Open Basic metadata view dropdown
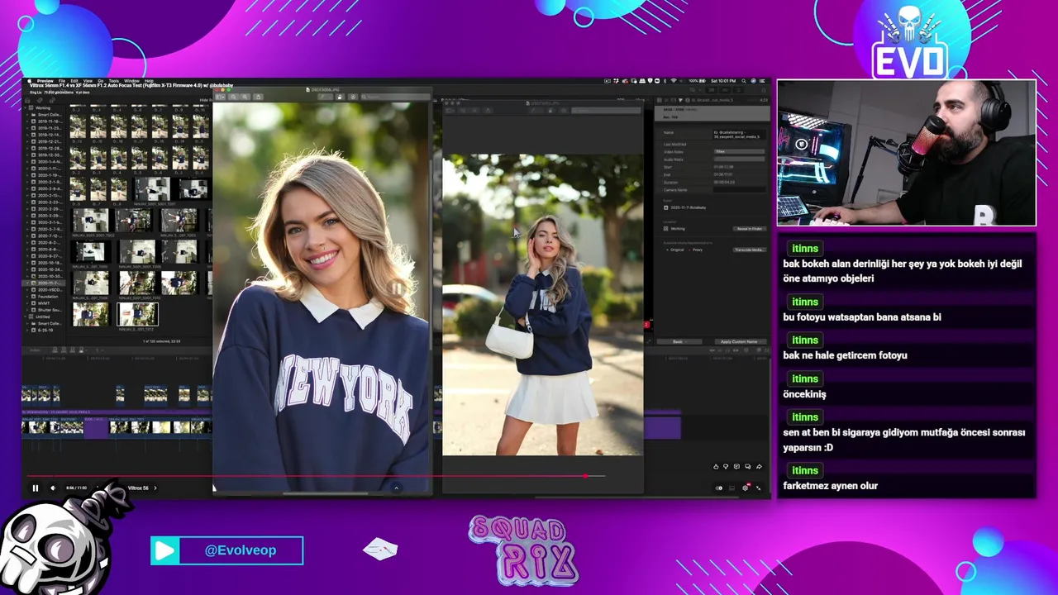The width and height of the screenshot is (1058, 595). point(678,341)
